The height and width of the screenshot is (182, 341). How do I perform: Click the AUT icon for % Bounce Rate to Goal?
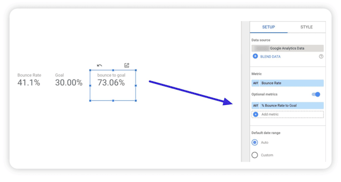pos(256,105)
